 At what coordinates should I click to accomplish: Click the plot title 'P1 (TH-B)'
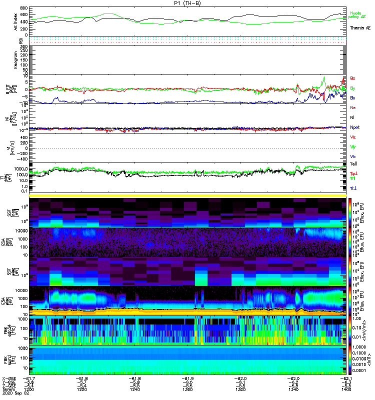pos(187,3)
